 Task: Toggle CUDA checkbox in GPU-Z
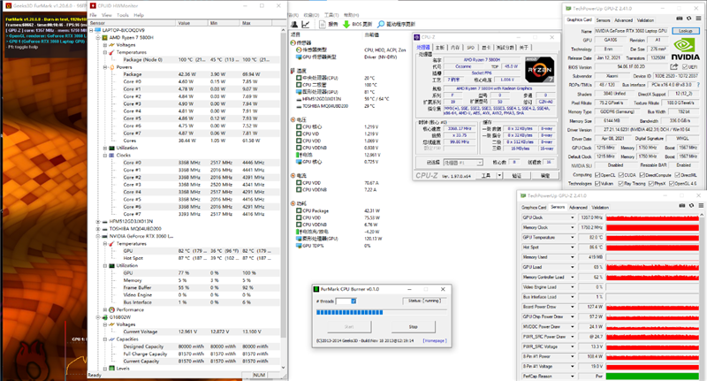[x=621, y=175]
